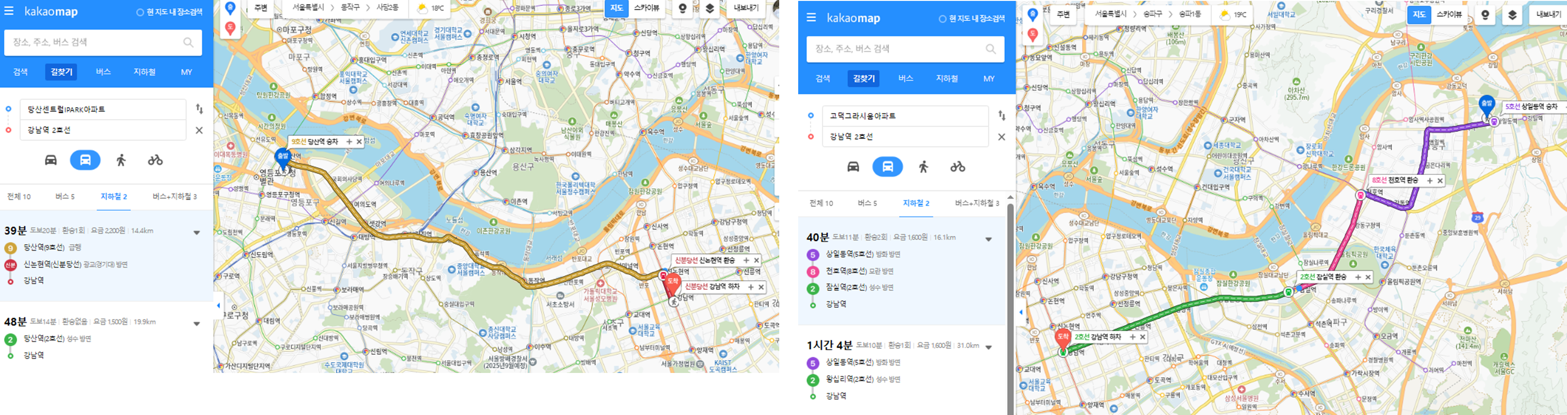
Task: Open 사당2동 breadcrumb dropdown on left map
Action: point(388,8)
